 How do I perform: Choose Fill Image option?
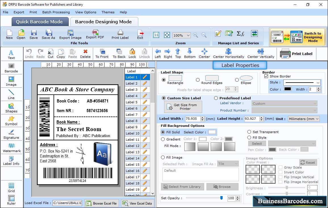[163, 157]
